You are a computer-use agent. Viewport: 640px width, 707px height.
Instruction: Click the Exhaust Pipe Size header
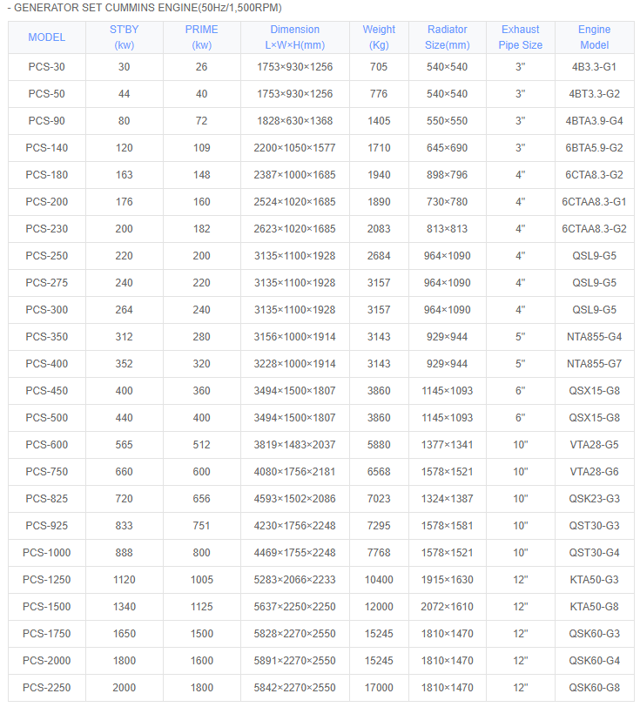pos(521,37)
